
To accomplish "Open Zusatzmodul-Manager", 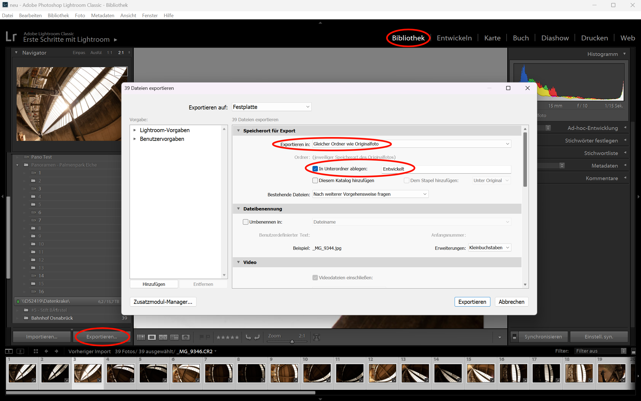I will (163, 302).
